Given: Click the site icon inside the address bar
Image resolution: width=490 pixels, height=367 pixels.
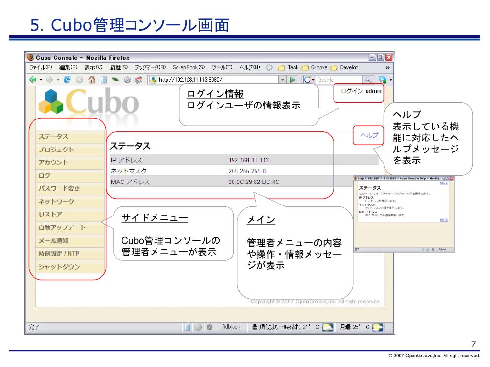Looking at the screenshot, I should click(x=153, y=80).
